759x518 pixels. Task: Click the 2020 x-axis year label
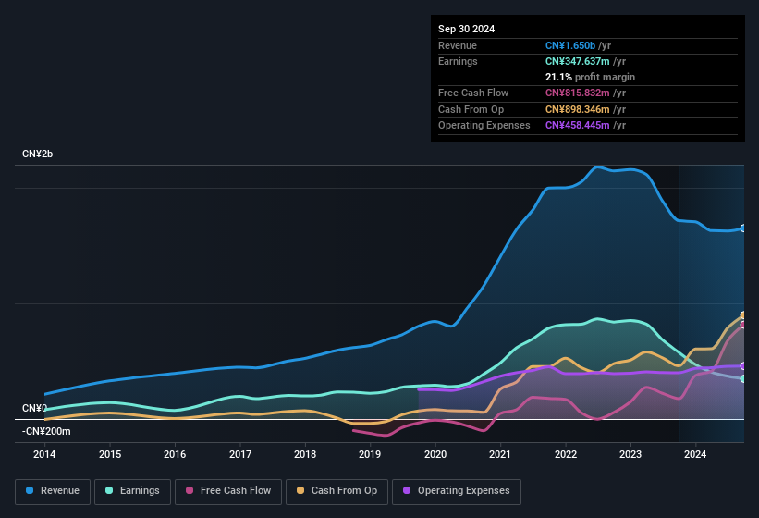click(x=435, y=454)
